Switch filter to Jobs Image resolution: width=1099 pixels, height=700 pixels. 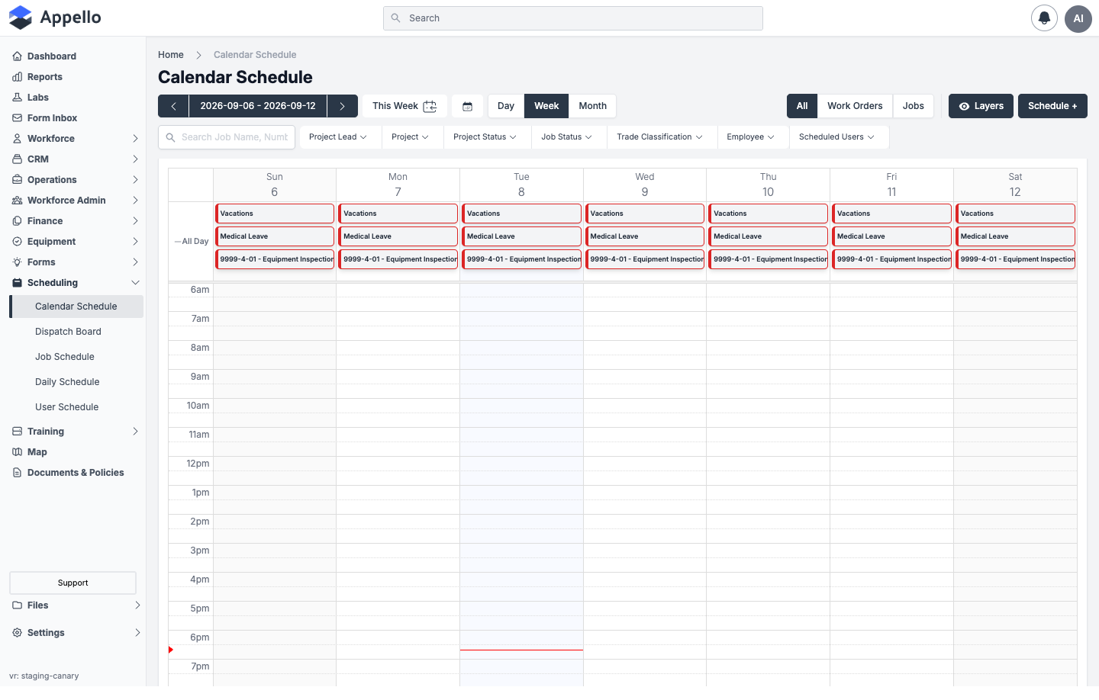point(913,106)
